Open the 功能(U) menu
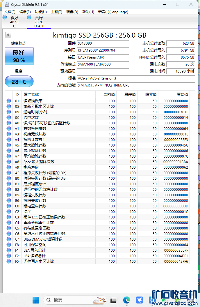Viewport: 200px width, 307px height. click(x=41, y=12)
